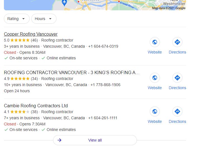Viewport: 200px width, 146px height.
Task: Click the Website label under Cooper Roofing
Action: [154, 52]
